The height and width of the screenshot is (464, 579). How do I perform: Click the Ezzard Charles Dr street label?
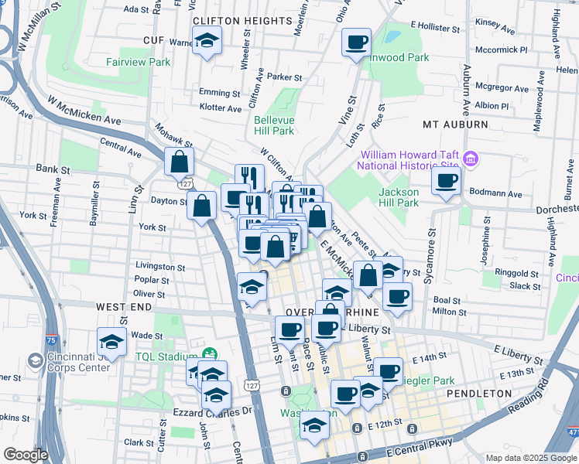pyautogui.click(x=213, y=412)
